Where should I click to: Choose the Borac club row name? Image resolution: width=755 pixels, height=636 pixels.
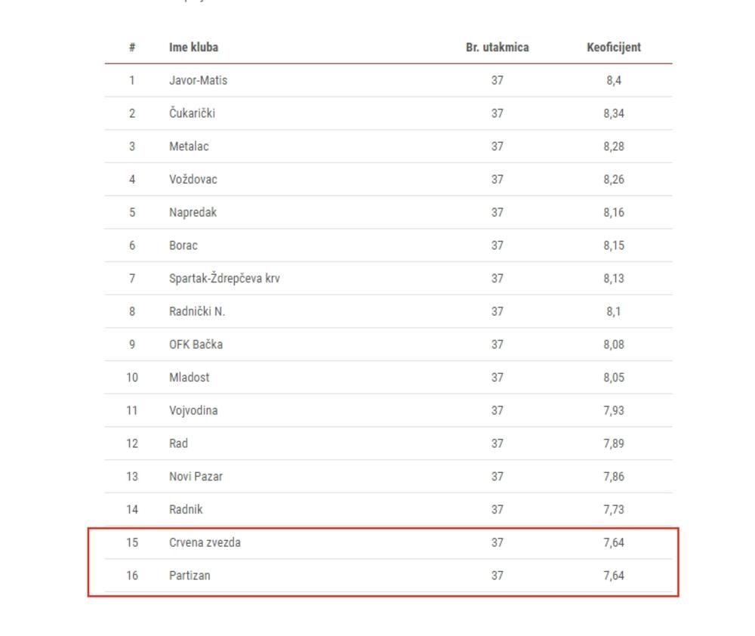[183, 245]
